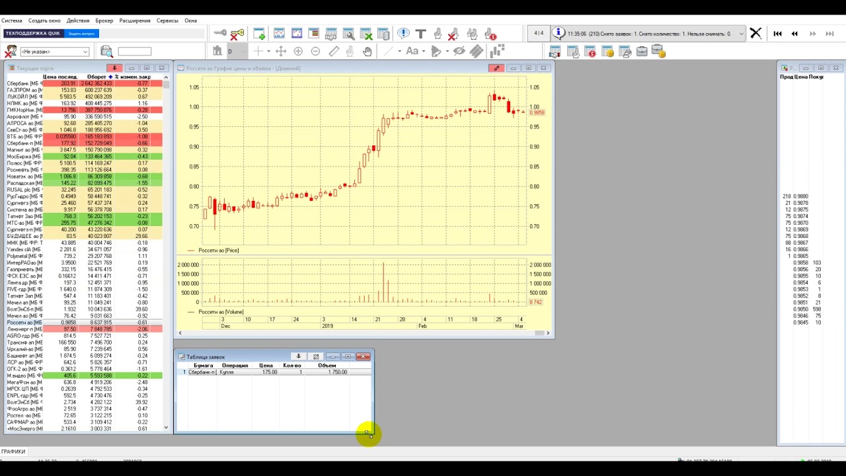The image size is (846, 476).
Task: Click the table with green X icon
Action: 367,34
